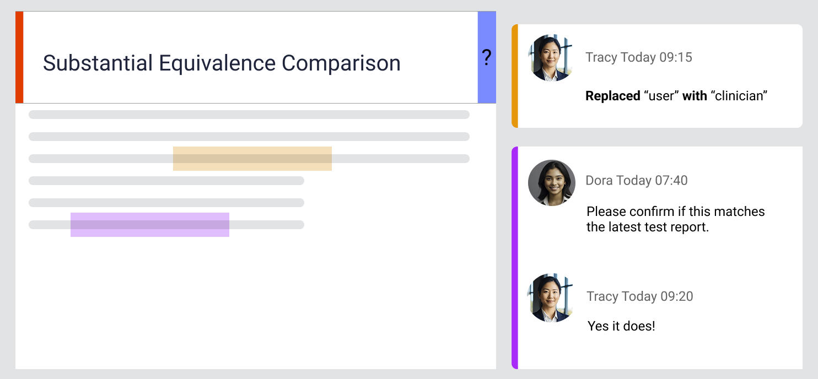Click the "Dora Today 07:40" header
Screen dimensions: 818x379
click(x=636, y=181)
